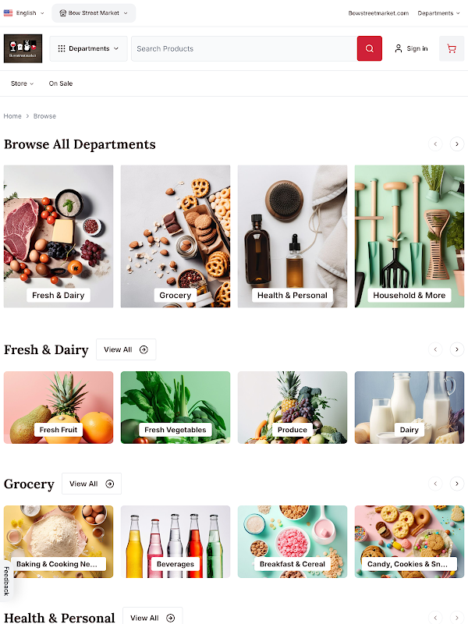Advance the Browse All Departments carousel right

457,144
